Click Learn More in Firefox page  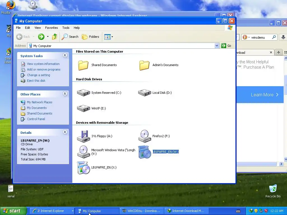point(264,95)
